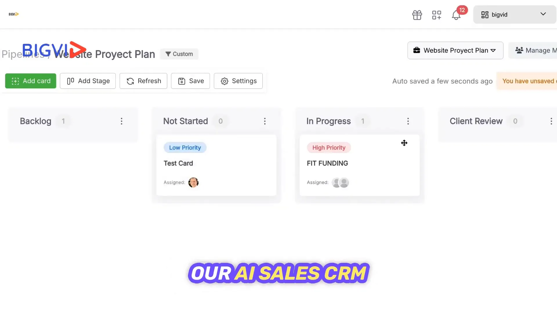Click the Pipelines menu item
Screen dimensions: 557x313
23,54
